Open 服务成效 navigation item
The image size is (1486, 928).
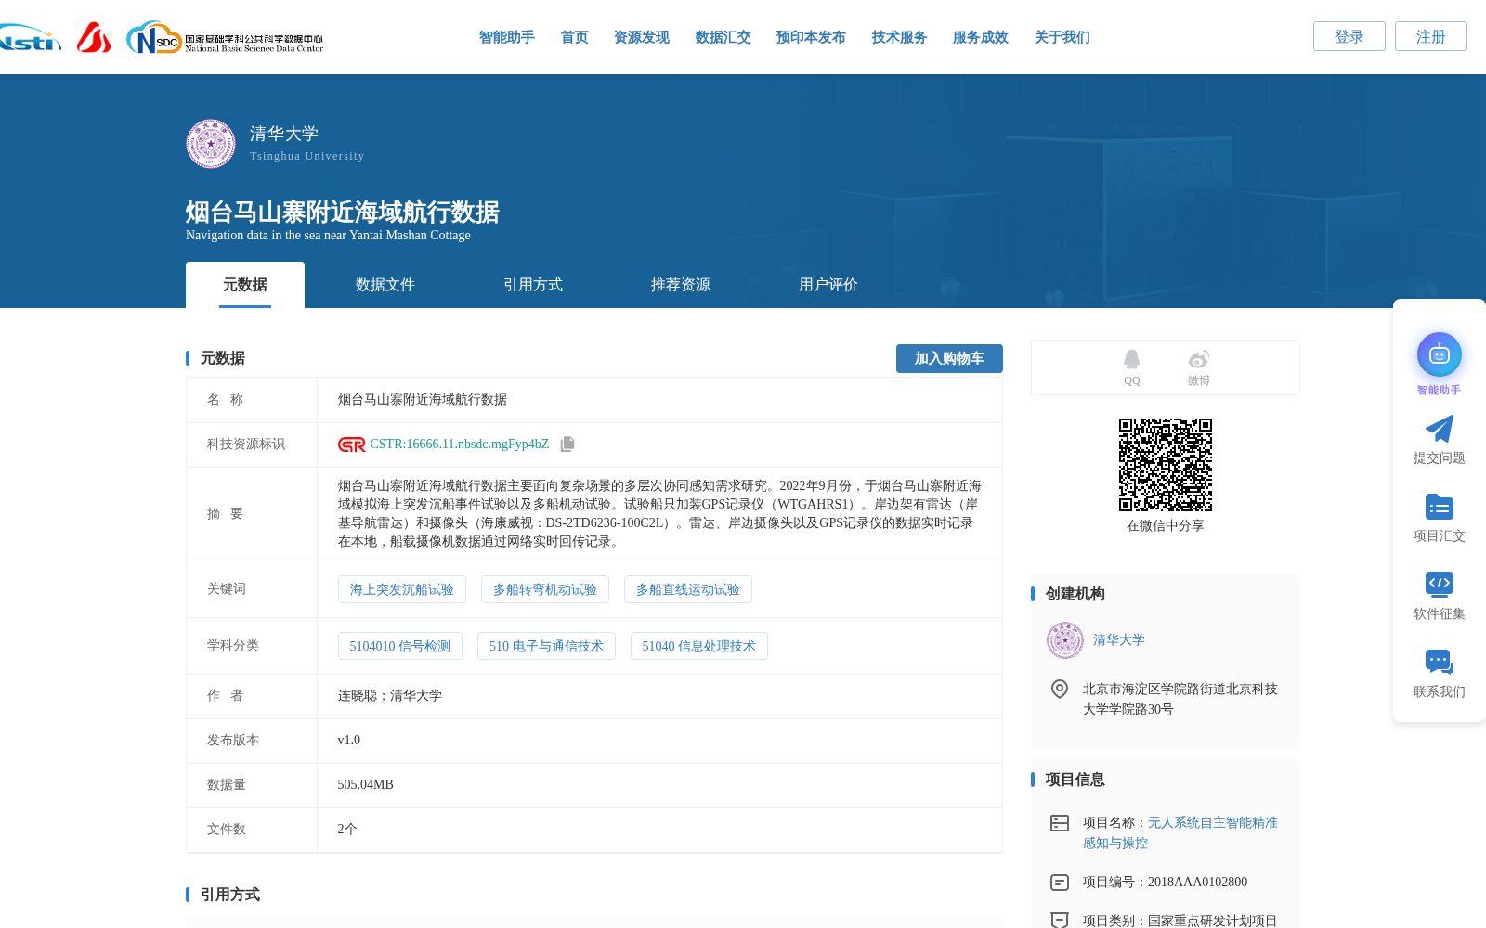(x=980, y=37)
